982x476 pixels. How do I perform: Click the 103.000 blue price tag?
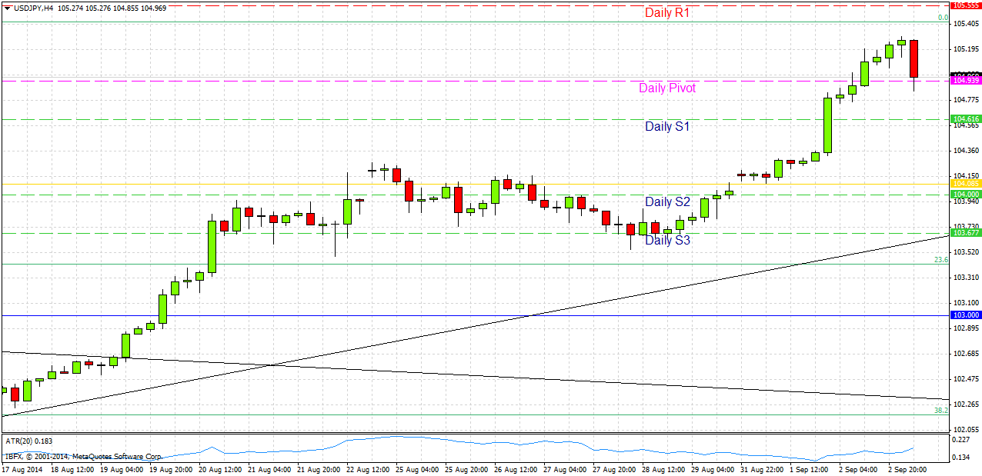[964, 315]
